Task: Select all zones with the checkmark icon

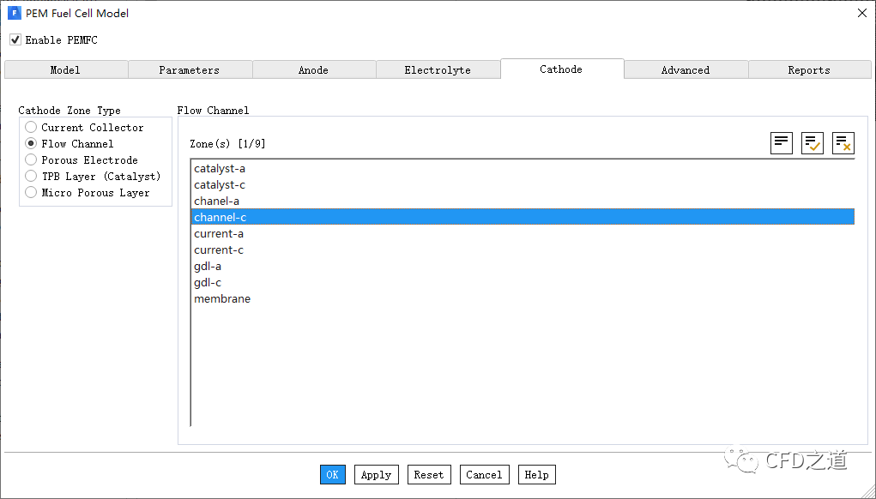Action: click(x=812, y=143)
